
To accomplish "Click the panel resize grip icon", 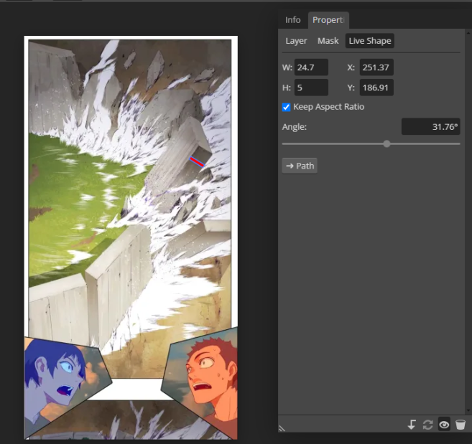I will click(282, 428).
